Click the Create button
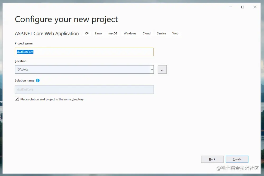 [x=237, y=159]
